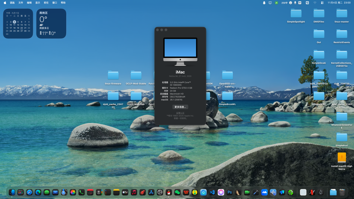Open App Store in the Dock

(x=151, y=192)
